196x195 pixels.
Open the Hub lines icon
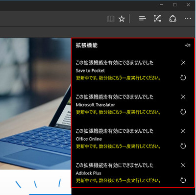pos(143,18)
